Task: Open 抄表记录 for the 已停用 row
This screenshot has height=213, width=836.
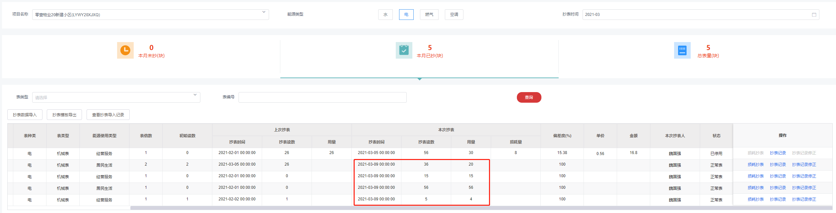Action: point(778,153)
